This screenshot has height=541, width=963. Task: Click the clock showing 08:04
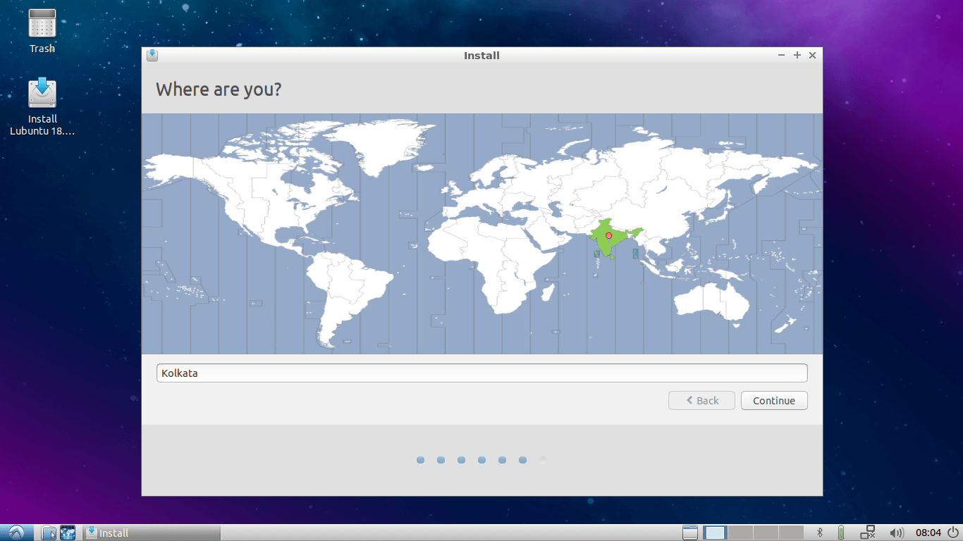click(928, 533)
